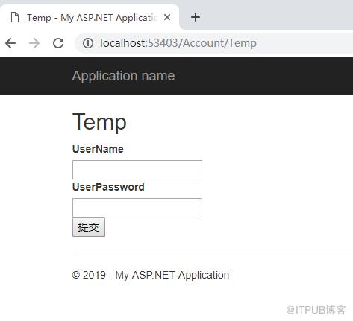Click the Temp page heading
The height and width of the screenshot is (321, 353).
99,122
